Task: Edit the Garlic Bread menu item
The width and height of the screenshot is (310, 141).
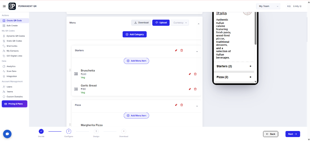Action: click(x=190, y=89)
